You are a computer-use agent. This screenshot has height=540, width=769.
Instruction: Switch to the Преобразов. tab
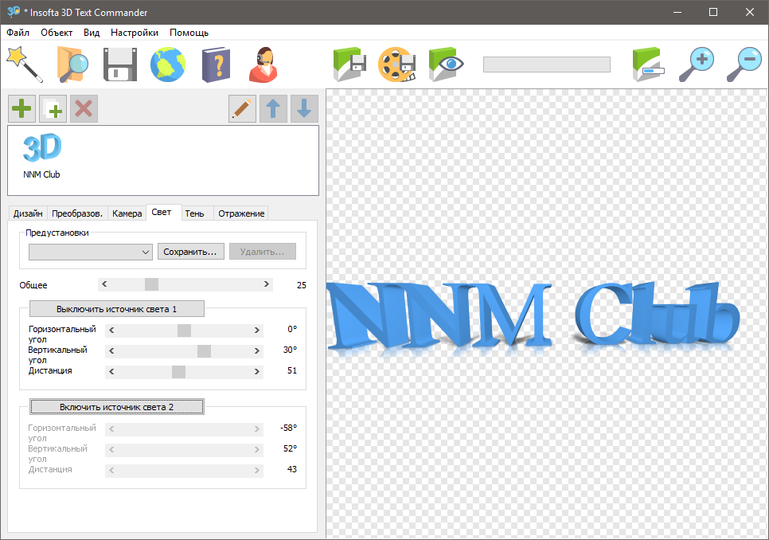[77, 213]
